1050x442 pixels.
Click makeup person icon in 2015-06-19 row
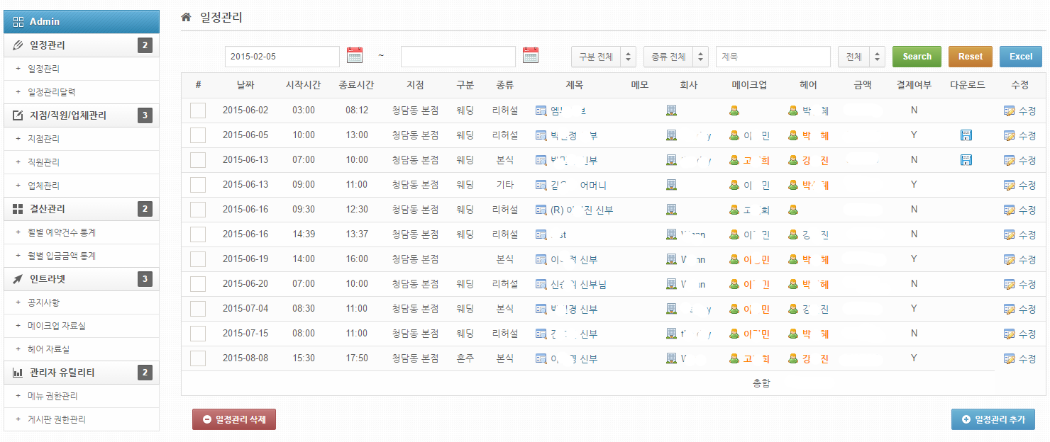tap(734, 259)
